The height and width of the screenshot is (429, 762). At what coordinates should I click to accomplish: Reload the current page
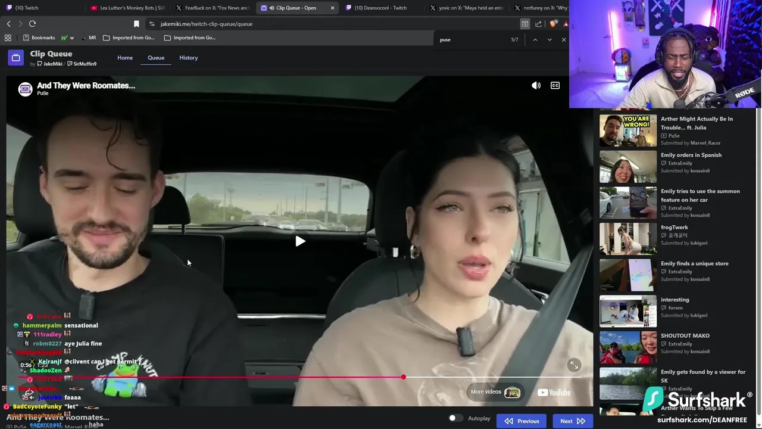coord(32,24)
